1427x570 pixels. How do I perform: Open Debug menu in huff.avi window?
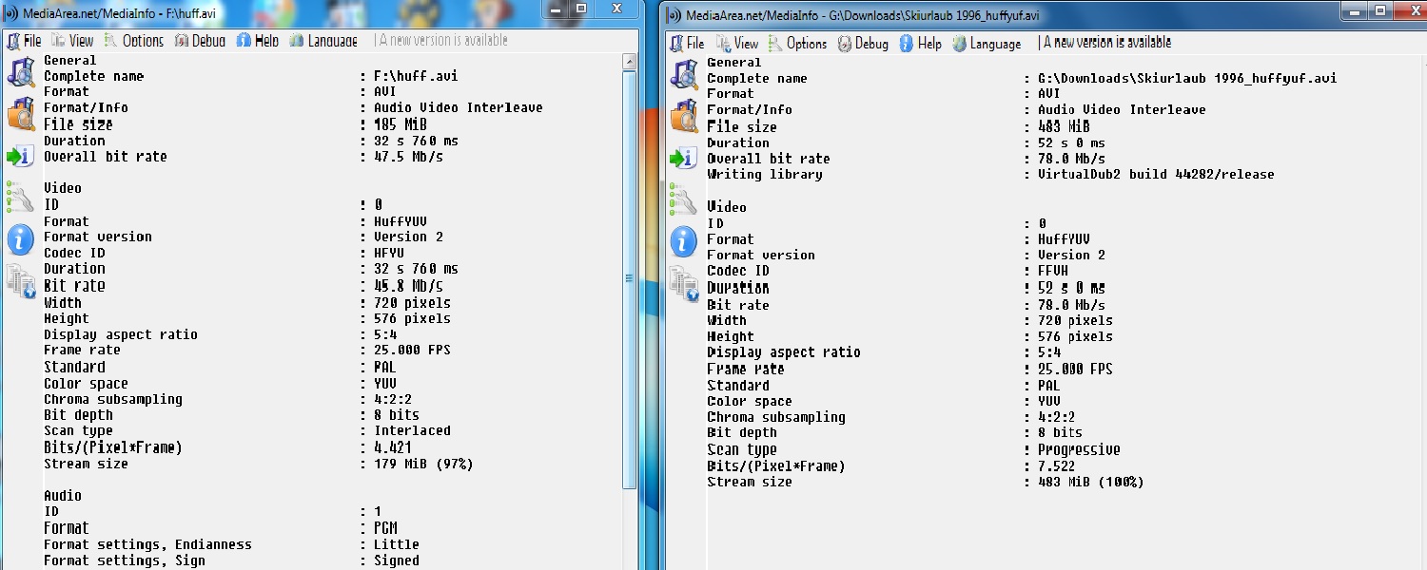tap(200, 40)
